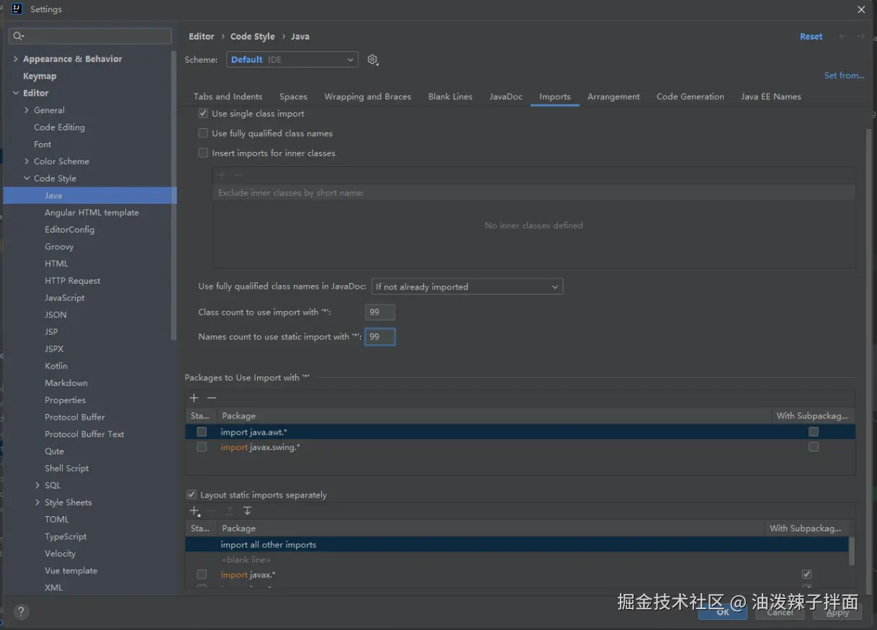Select Protocol Buffer Text code style
Viewport: 877px width, 630px height.
[84, 434]
